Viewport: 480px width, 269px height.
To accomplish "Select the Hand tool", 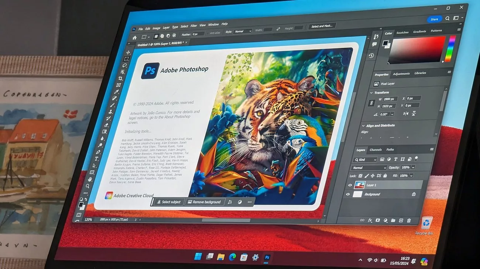I will click(x=90, y=179).
